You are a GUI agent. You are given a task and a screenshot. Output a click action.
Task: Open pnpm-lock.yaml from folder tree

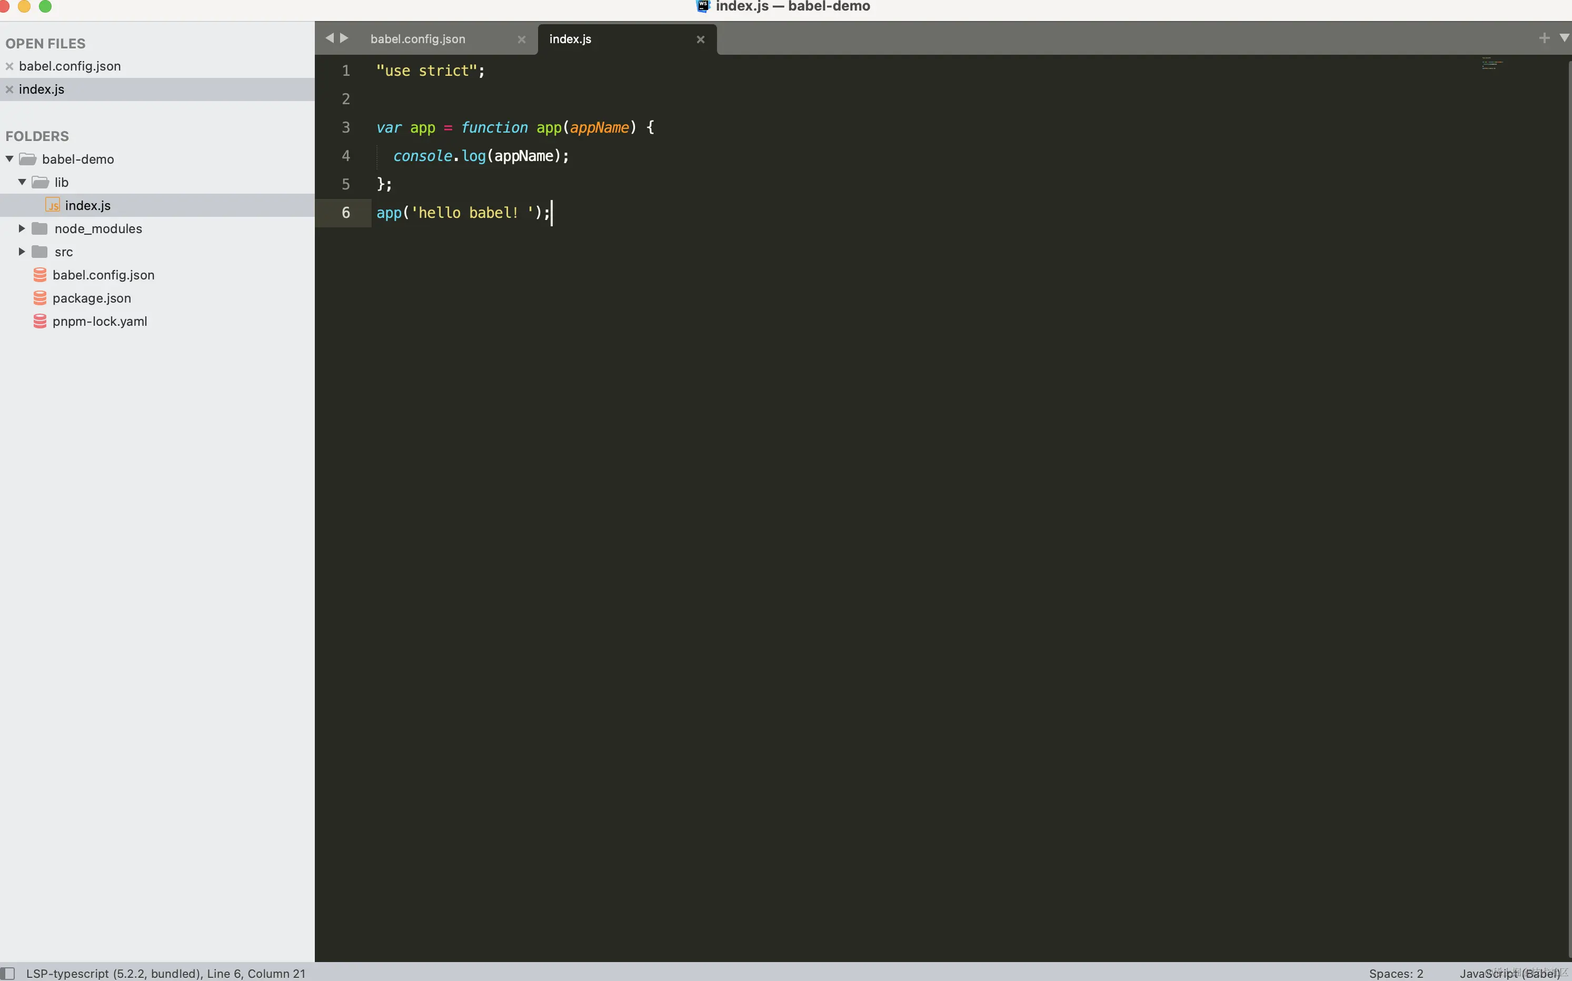click(x=100, y=321)
